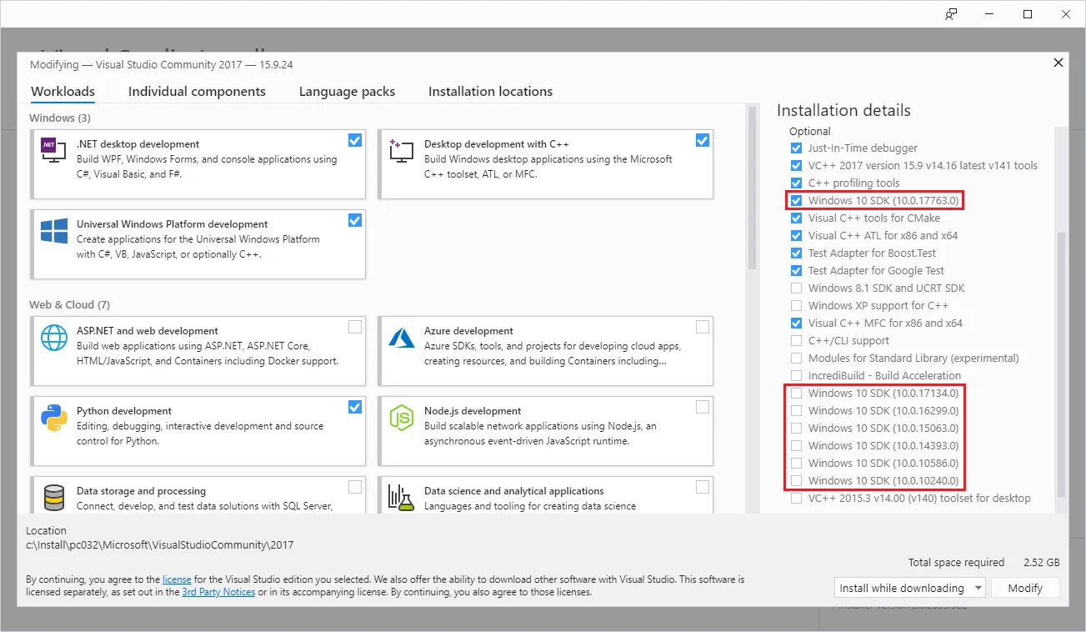Maximize the Visual Studio Installer window

pyautogui.click(x=1028, y=14)
